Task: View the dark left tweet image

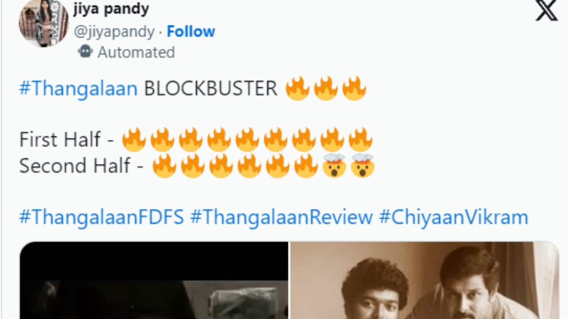Action: pyautogui.click(x=154, y=280)
